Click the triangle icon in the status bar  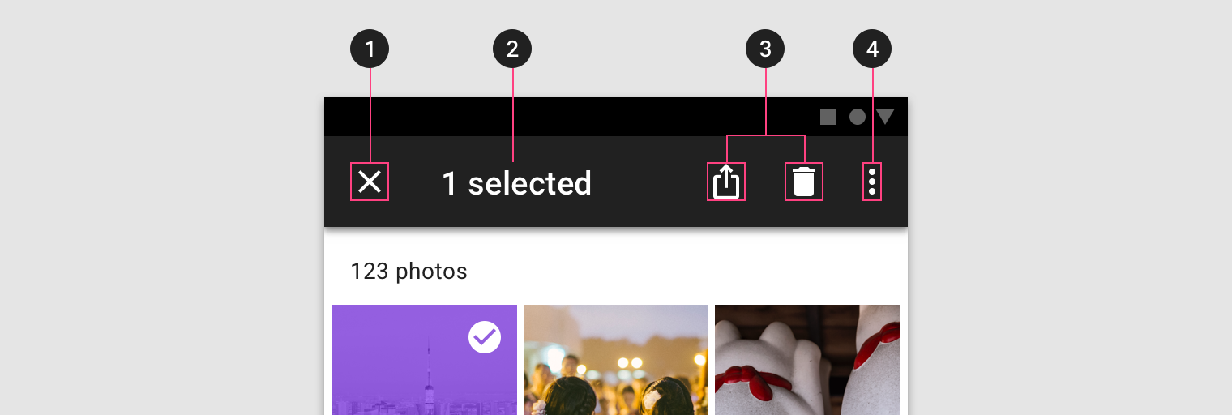[x=885, y=117]
